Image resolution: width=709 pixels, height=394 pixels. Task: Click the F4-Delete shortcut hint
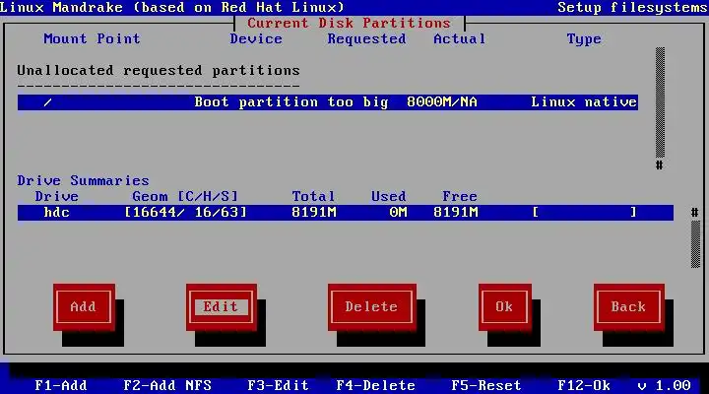click(x=376, y=385)
